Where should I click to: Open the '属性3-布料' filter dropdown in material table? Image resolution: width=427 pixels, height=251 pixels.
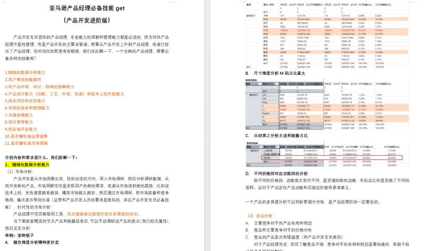pyautogui.click(x=278, y=147)
